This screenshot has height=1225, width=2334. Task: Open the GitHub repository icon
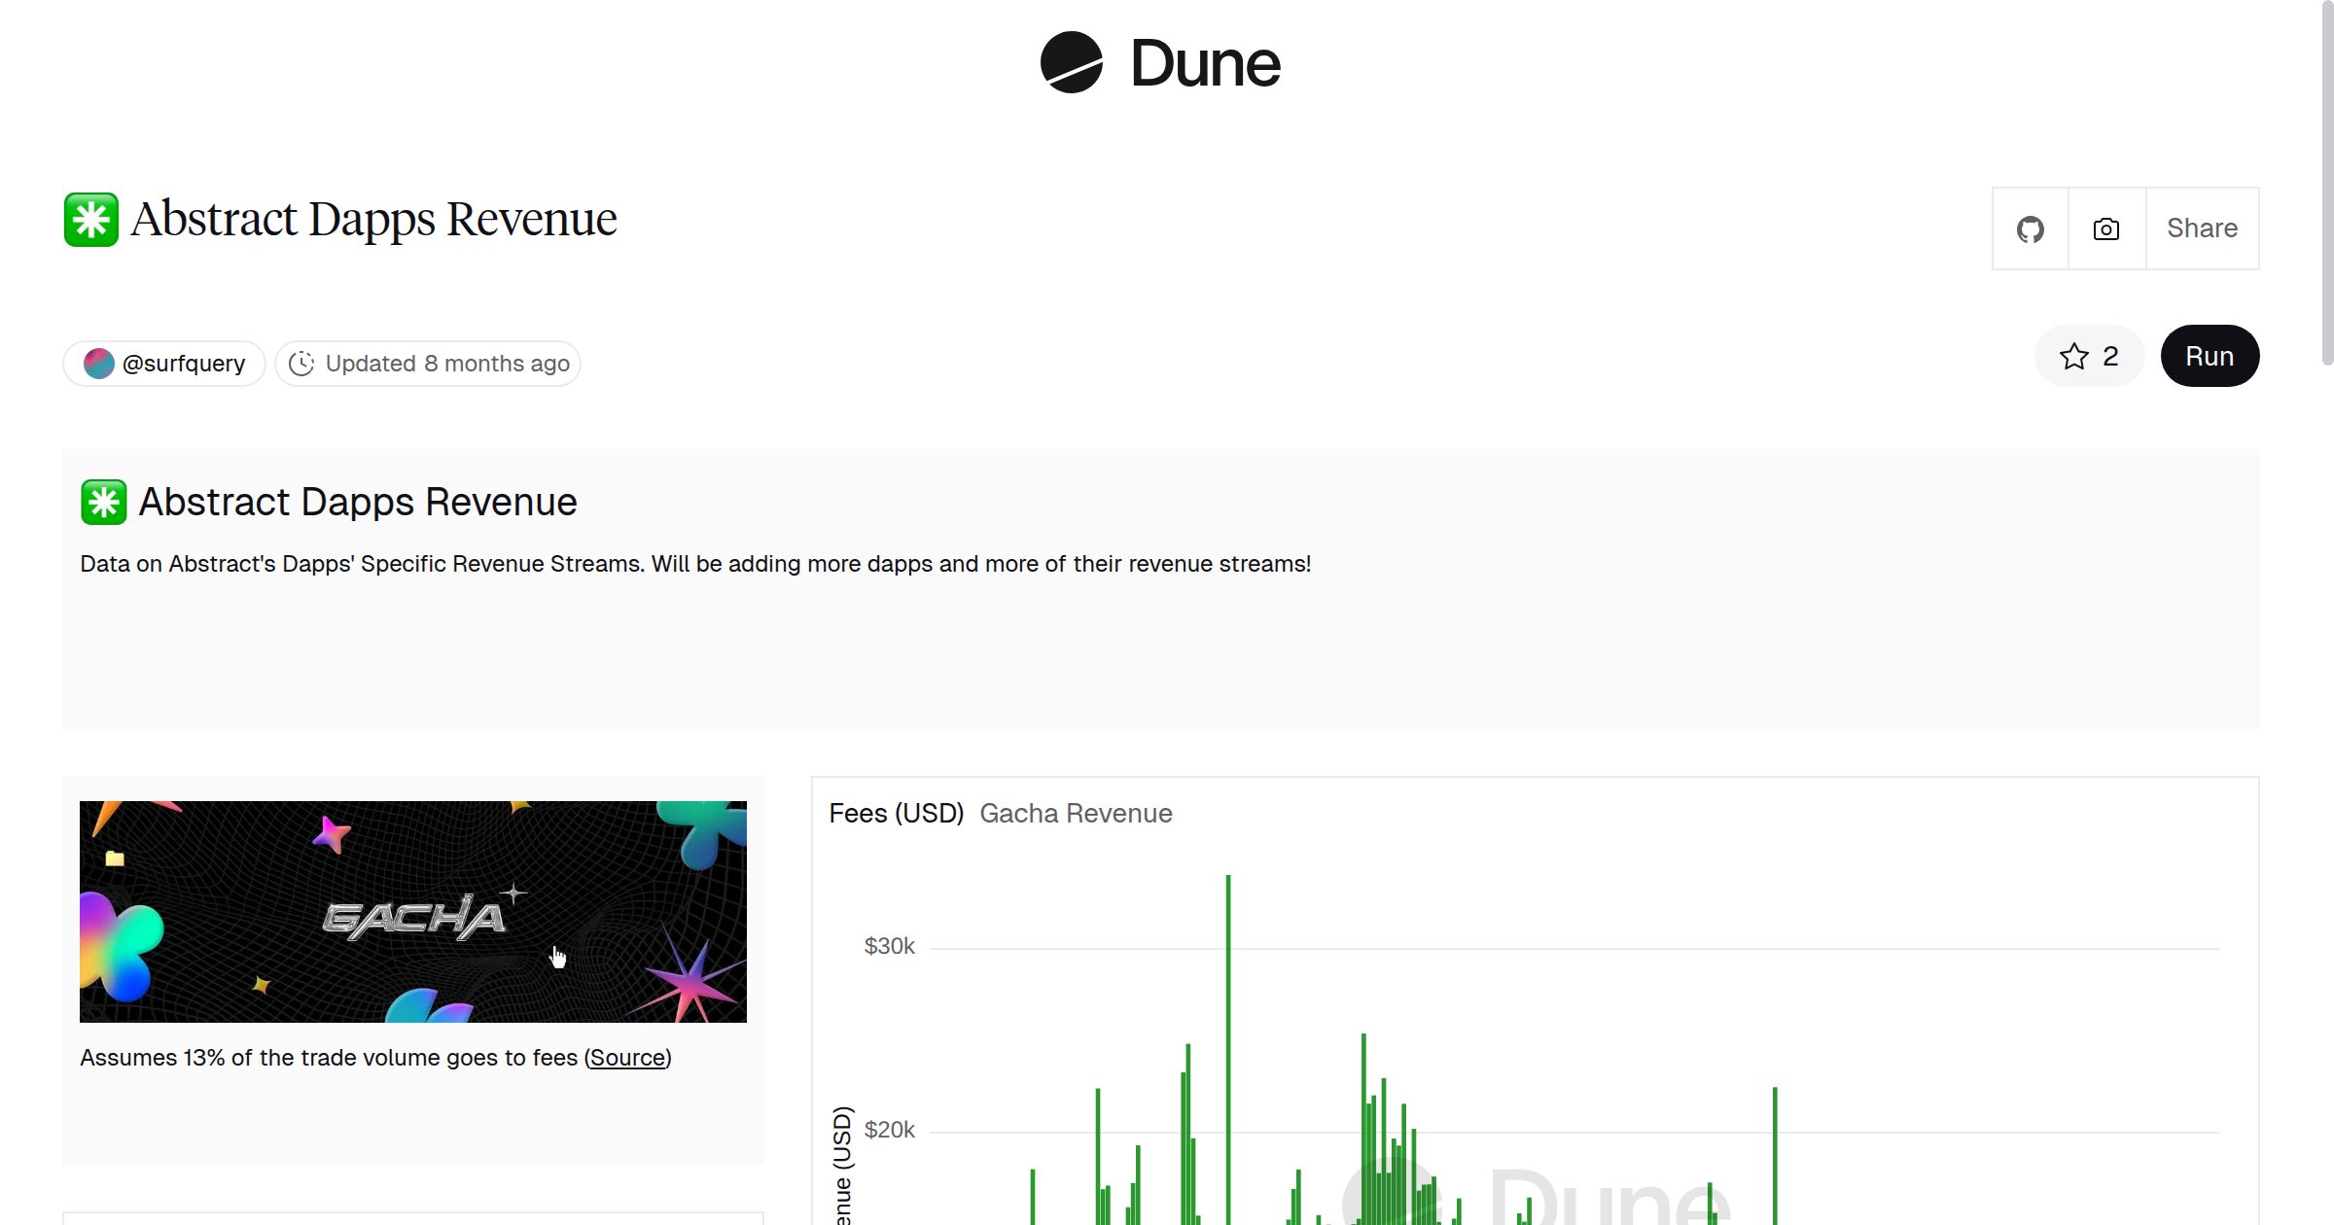[x=2030, y=228]
